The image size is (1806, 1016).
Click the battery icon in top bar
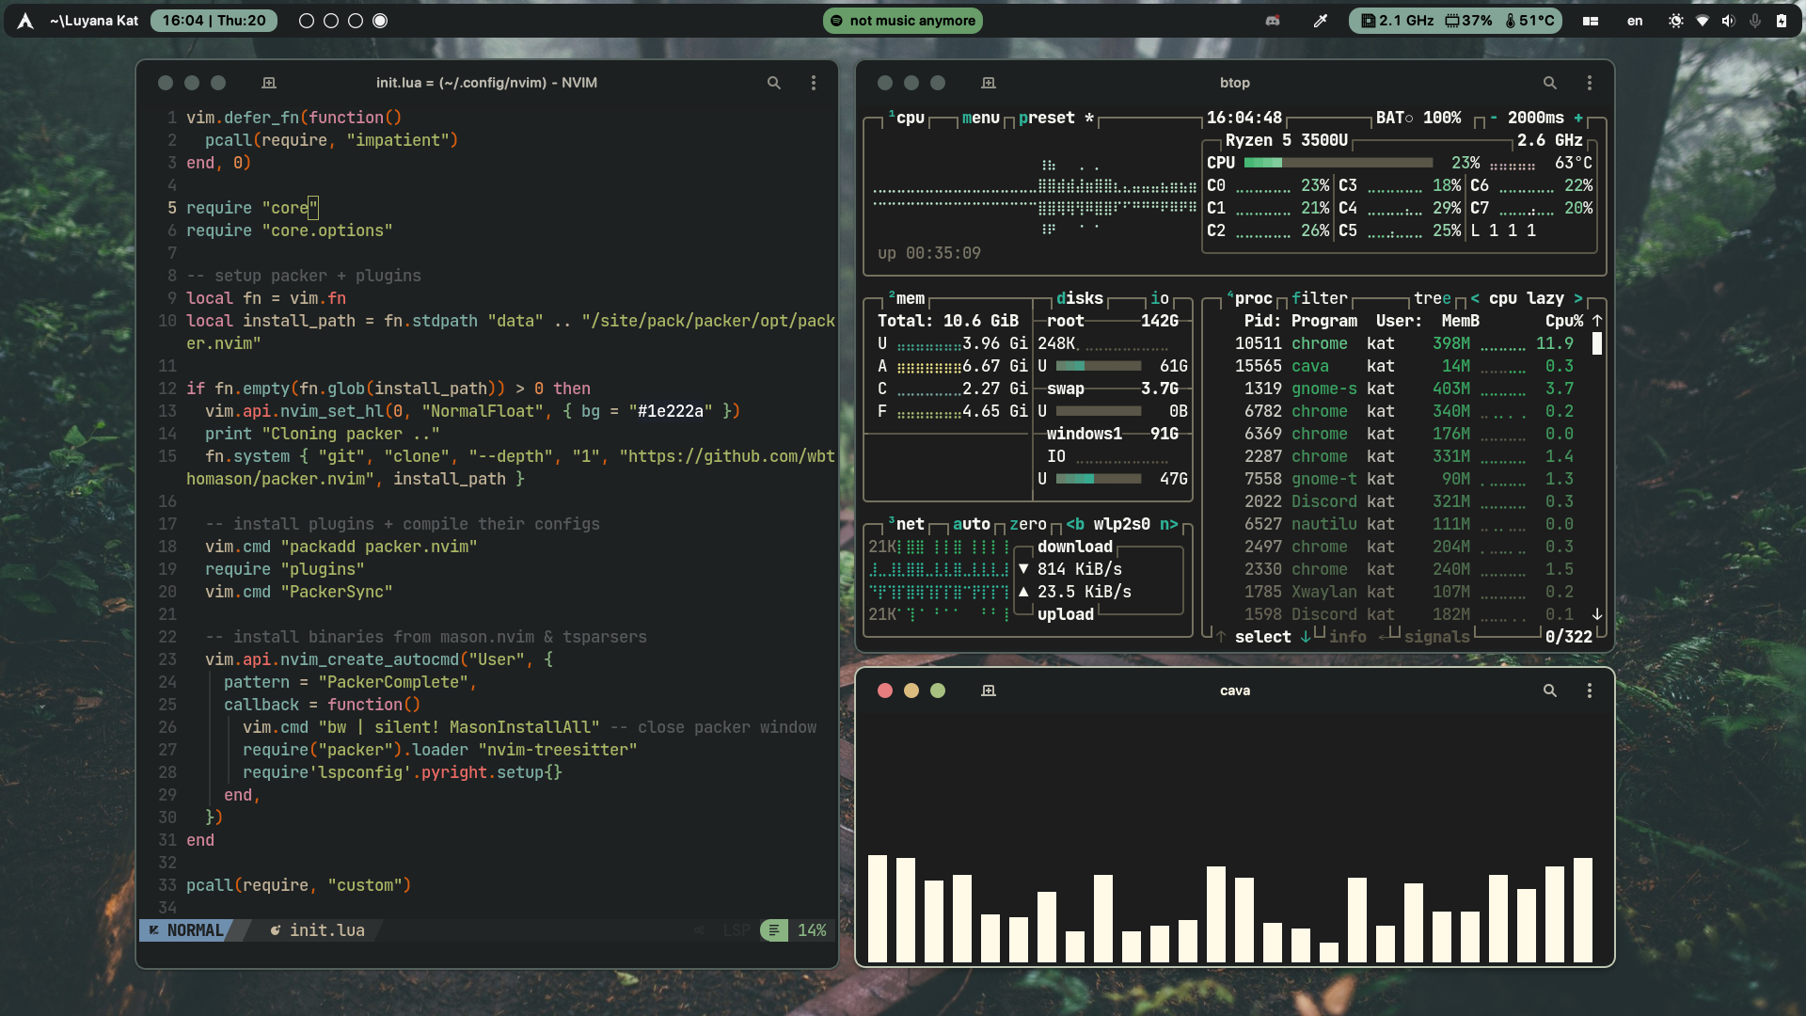coord(1782,21)
